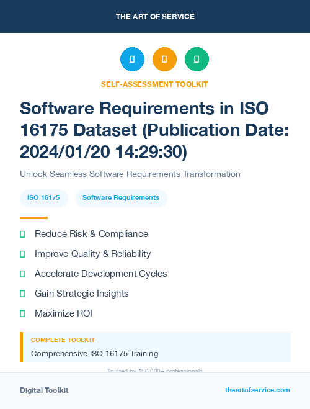The height and width of the screenshot is (409, 310).
Task: Click bullet icon beside Gain Strategic Insights
Action: point(22,294)
